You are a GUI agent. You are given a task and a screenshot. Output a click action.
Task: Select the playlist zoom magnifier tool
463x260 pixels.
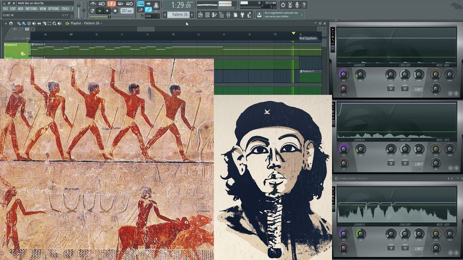point(54,23)
